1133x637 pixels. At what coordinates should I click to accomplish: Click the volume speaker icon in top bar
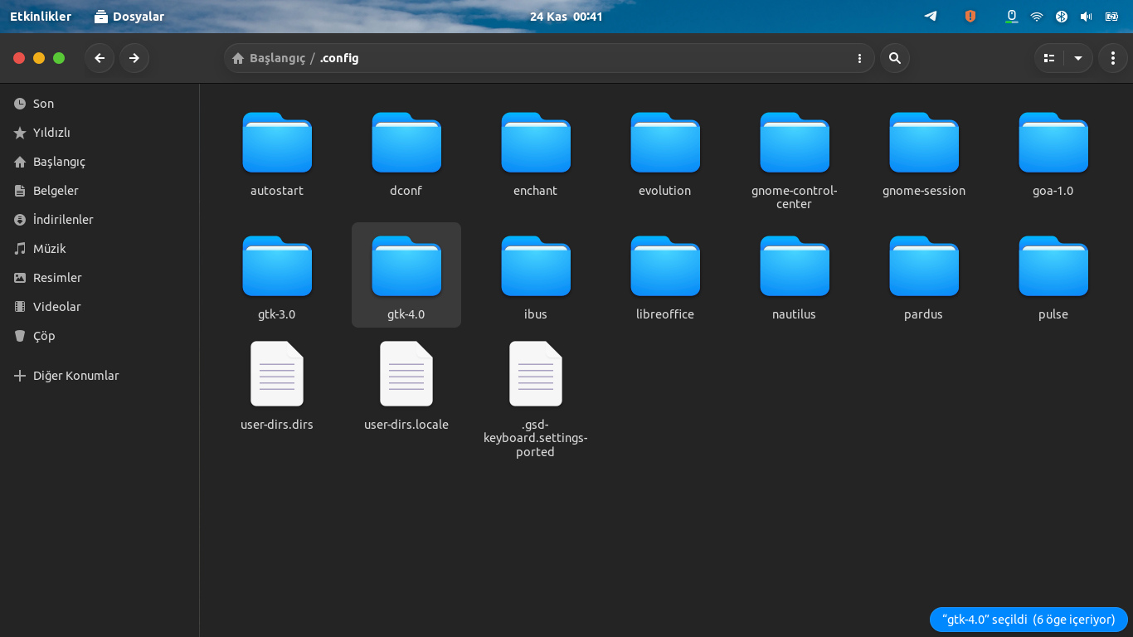point(1086,17)
